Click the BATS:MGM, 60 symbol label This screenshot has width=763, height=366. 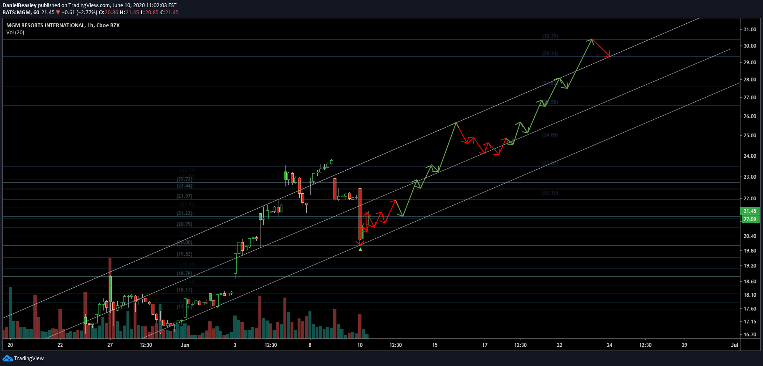pyautogui.click(x=21, y=13)
